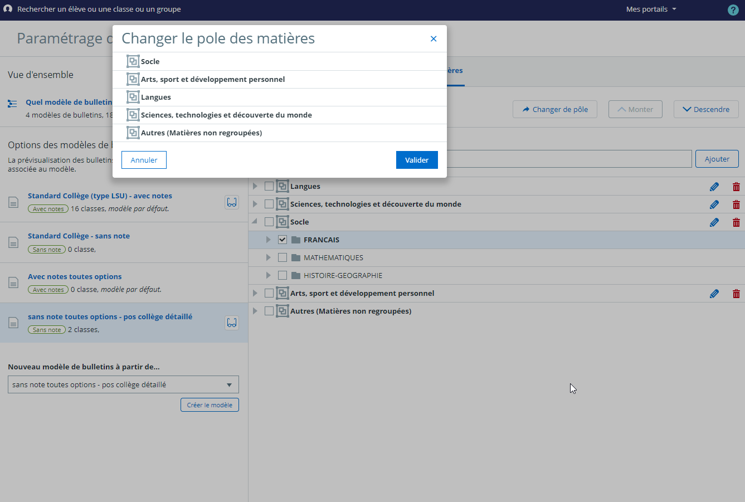Uncheck the FRANCAIS checkbox
745x502 pixels.
click(283, 240)
